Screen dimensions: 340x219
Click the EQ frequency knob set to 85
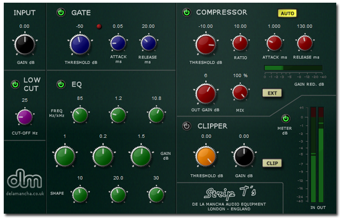pyautogui.click(x=80, y=115)
